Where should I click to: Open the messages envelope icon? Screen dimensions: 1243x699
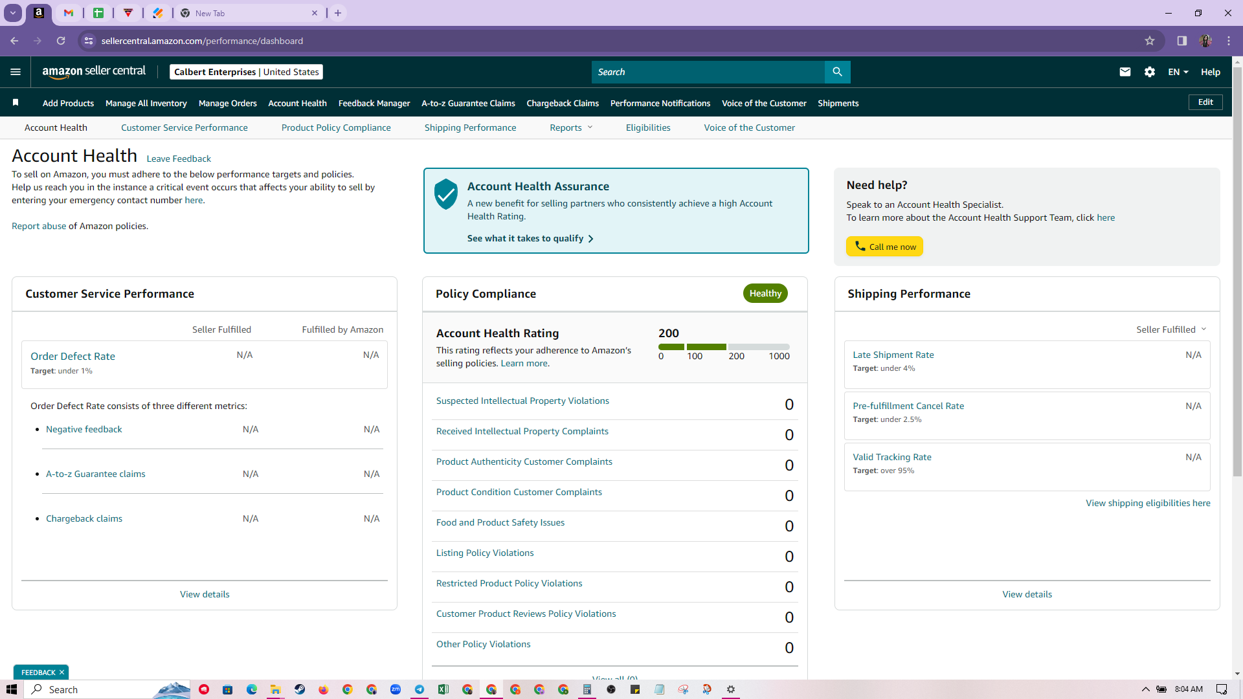pos(1125,72)
